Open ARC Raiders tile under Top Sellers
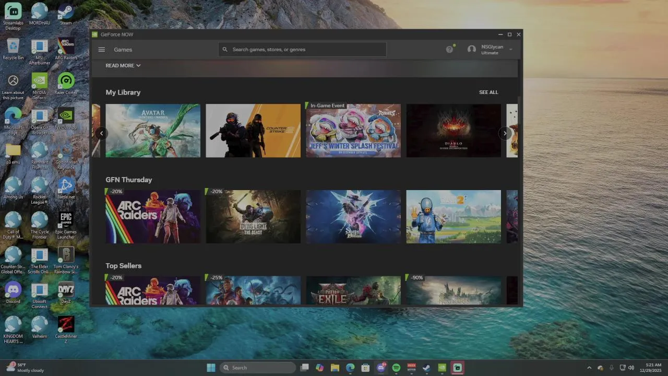This screenshot has width=668, height=376. [153, 290]
